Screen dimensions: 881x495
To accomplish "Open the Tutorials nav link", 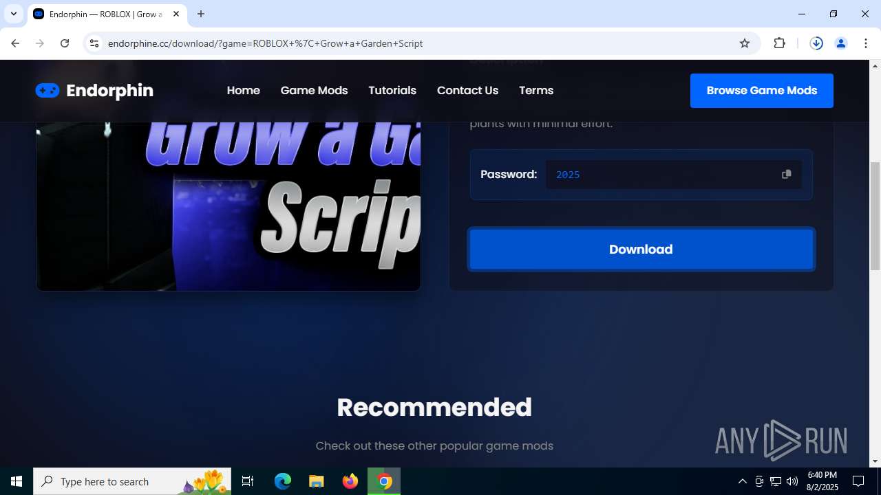I will point(392,91).
